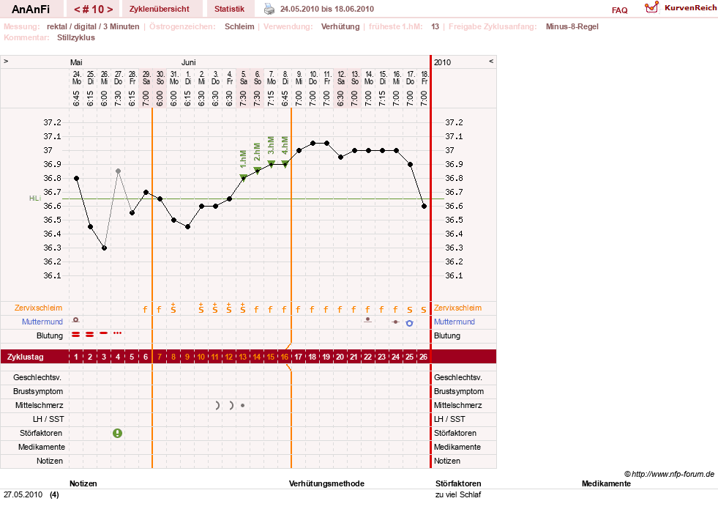Click the lowest temperature point at 36.3
718x512 pixels.
(105, 248)
